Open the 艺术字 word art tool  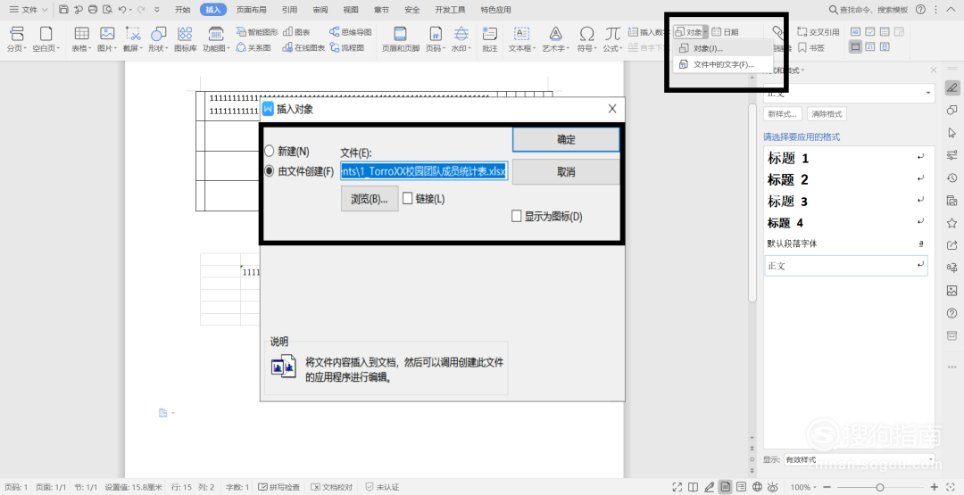click(556, 39)
